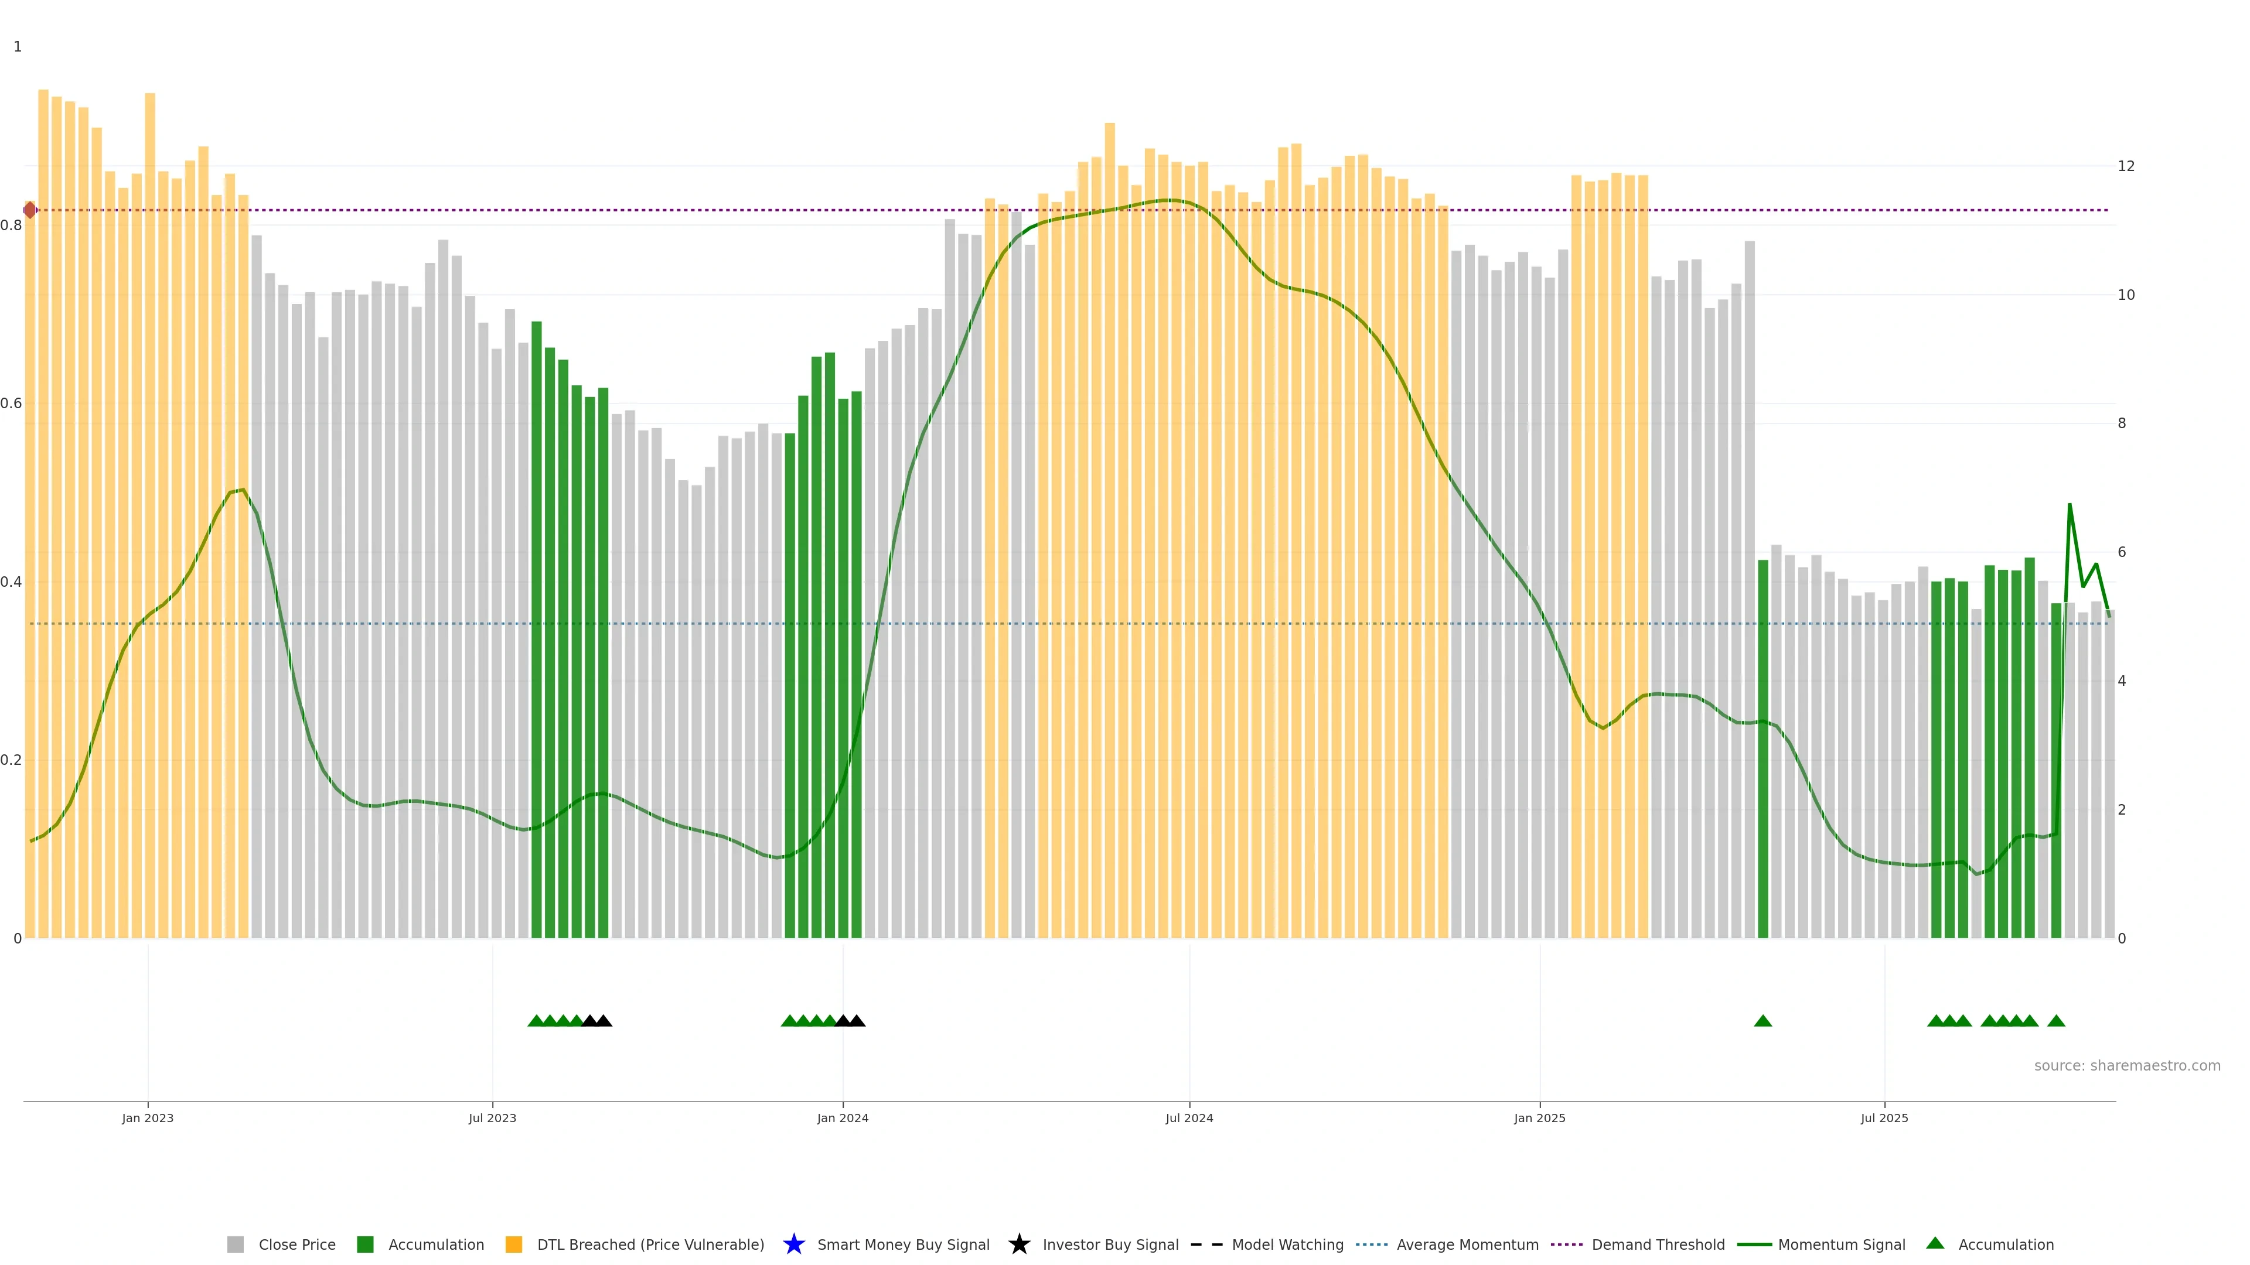Click the Jul 2025 axis label

coord(1884,1119)
